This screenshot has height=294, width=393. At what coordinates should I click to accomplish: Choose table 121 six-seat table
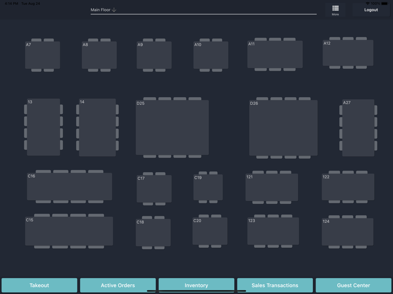[272, 187]
